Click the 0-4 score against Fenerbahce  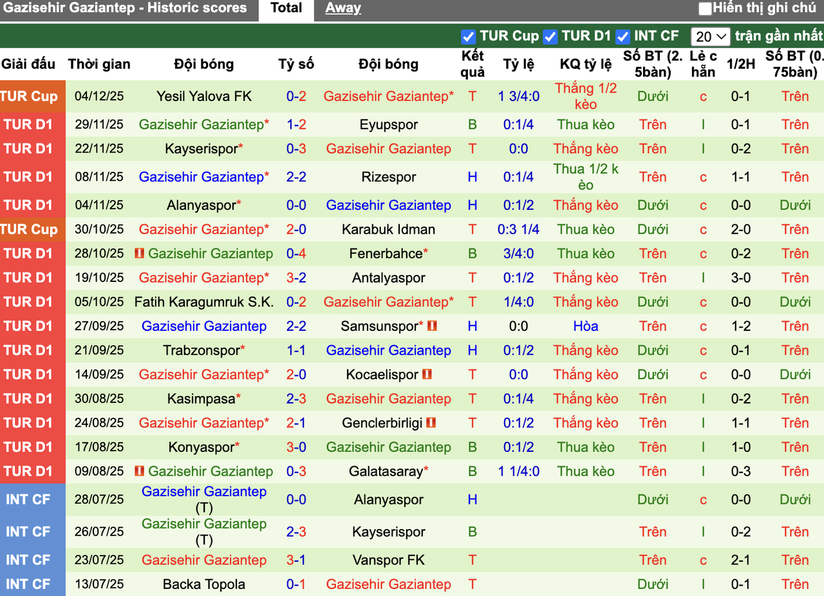tap(296, 254)
